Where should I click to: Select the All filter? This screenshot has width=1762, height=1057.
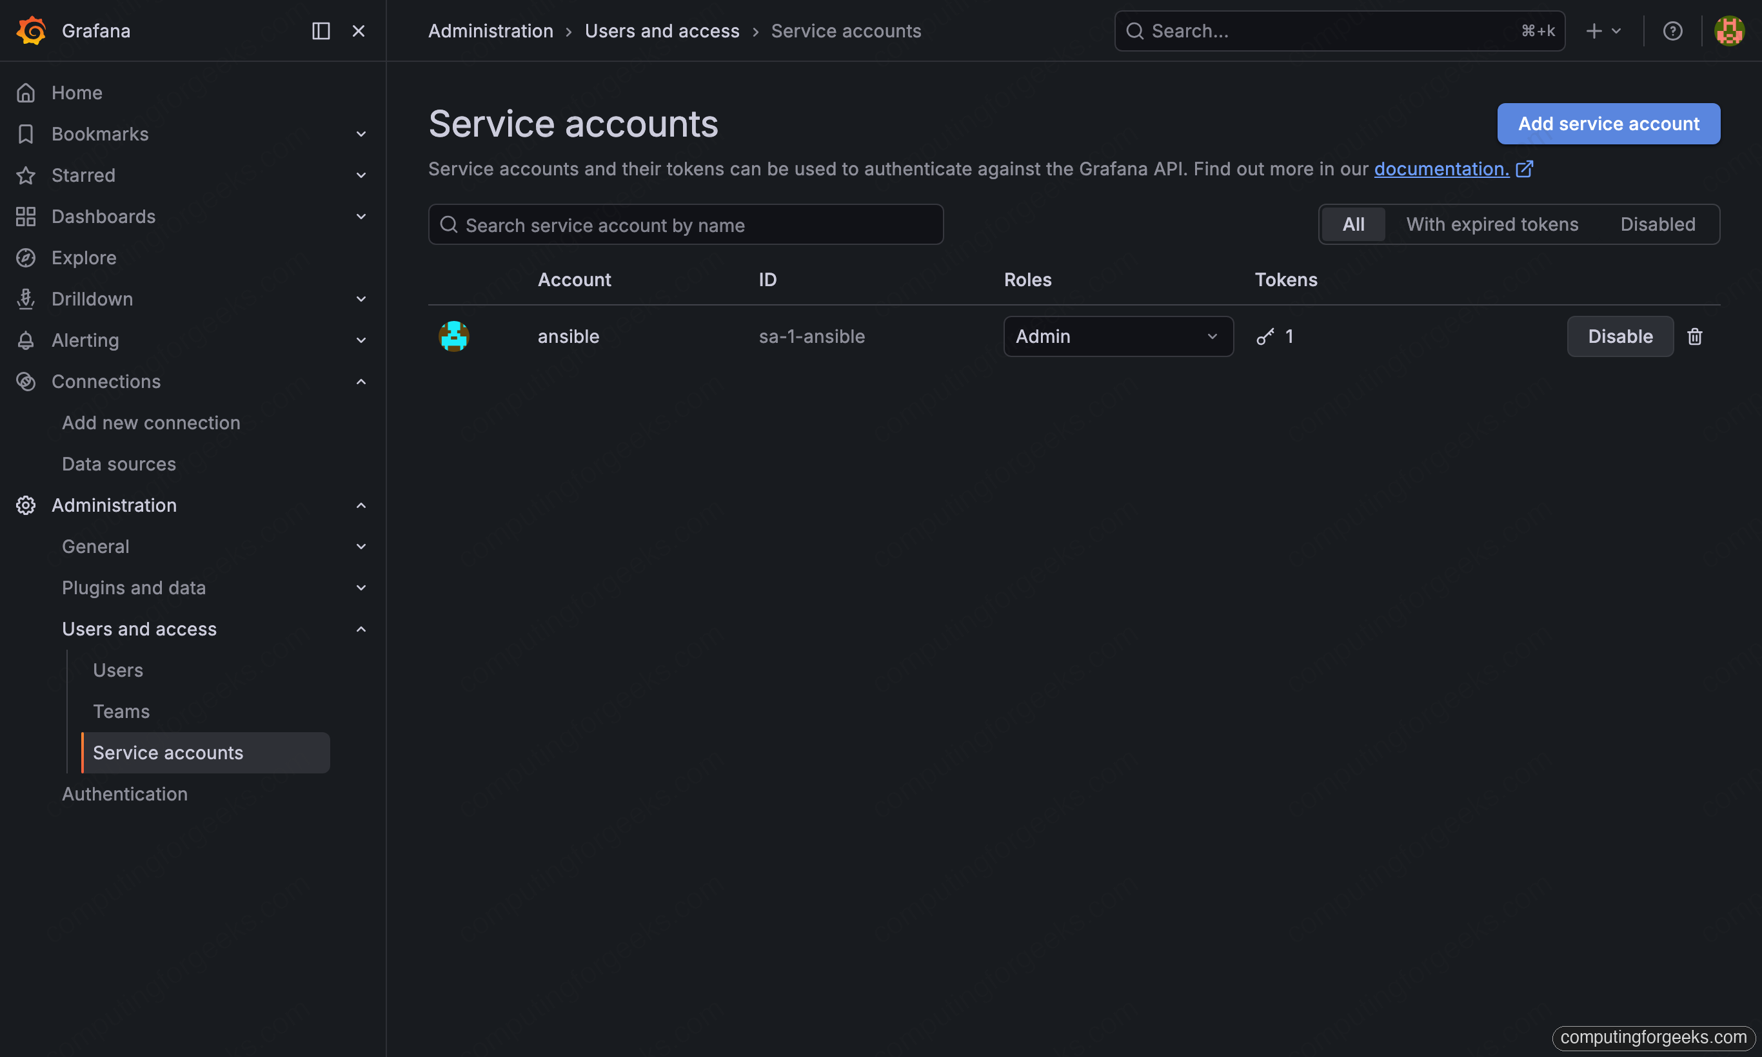(x=1354, y=224)
